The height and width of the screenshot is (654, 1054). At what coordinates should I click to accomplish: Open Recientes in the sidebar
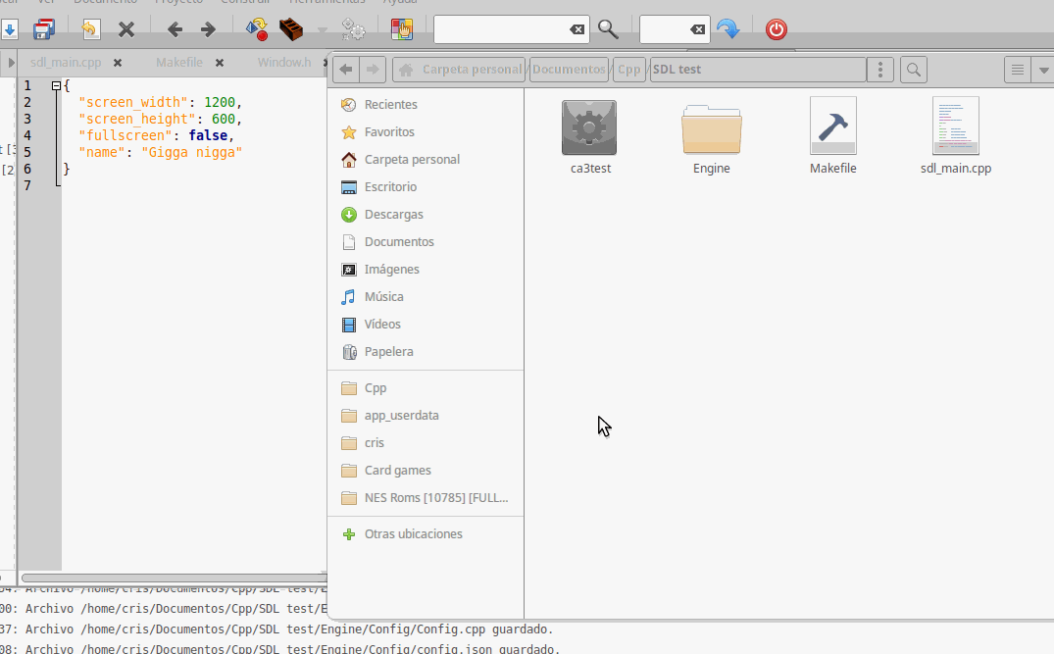pos(426,105)
